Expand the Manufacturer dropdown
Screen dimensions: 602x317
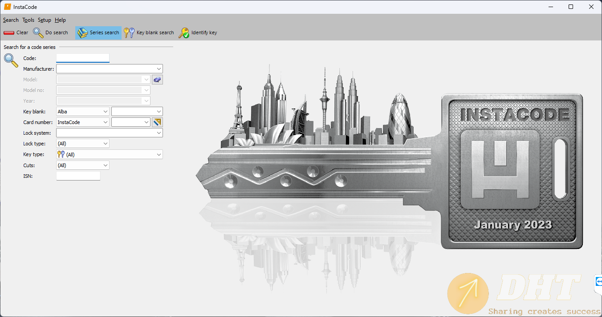point(159,69)
